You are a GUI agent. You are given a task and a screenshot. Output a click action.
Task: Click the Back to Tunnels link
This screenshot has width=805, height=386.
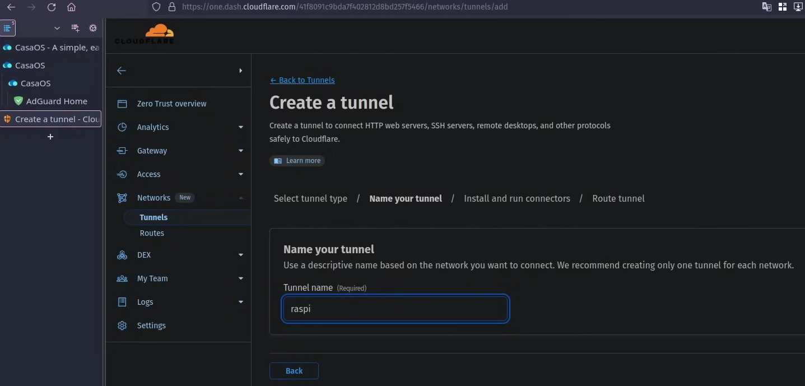[302, 80]
